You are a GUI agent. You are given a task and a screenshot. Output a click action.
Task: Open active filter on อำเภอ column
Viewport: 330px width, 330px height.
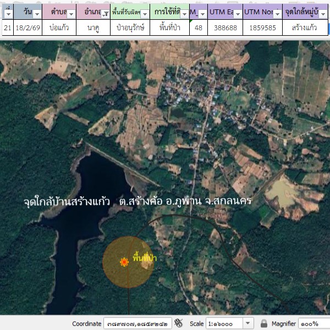click(x=105, y=14)
